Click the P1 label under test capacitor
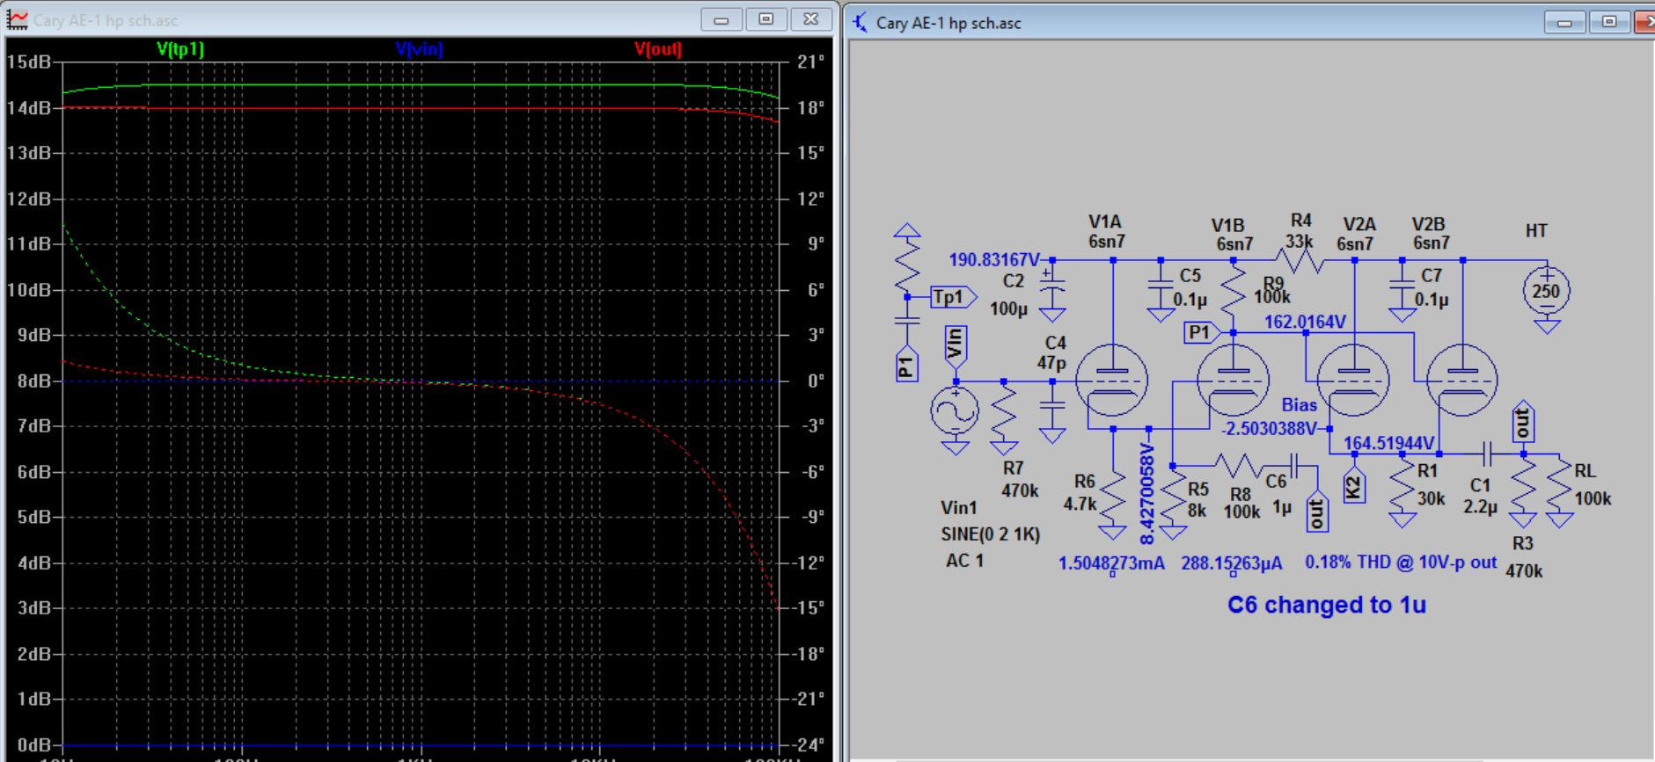Viewport: 1655px width, 762px height. point(906,364)
